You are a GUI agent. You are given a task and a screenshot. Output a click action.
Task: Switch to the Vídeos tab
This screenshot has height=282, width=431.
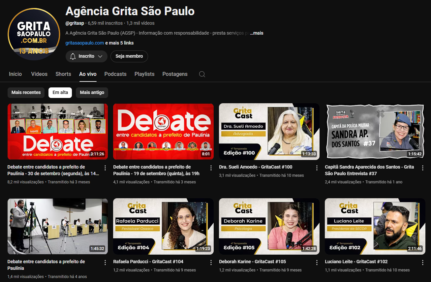(x=39, y=74)
